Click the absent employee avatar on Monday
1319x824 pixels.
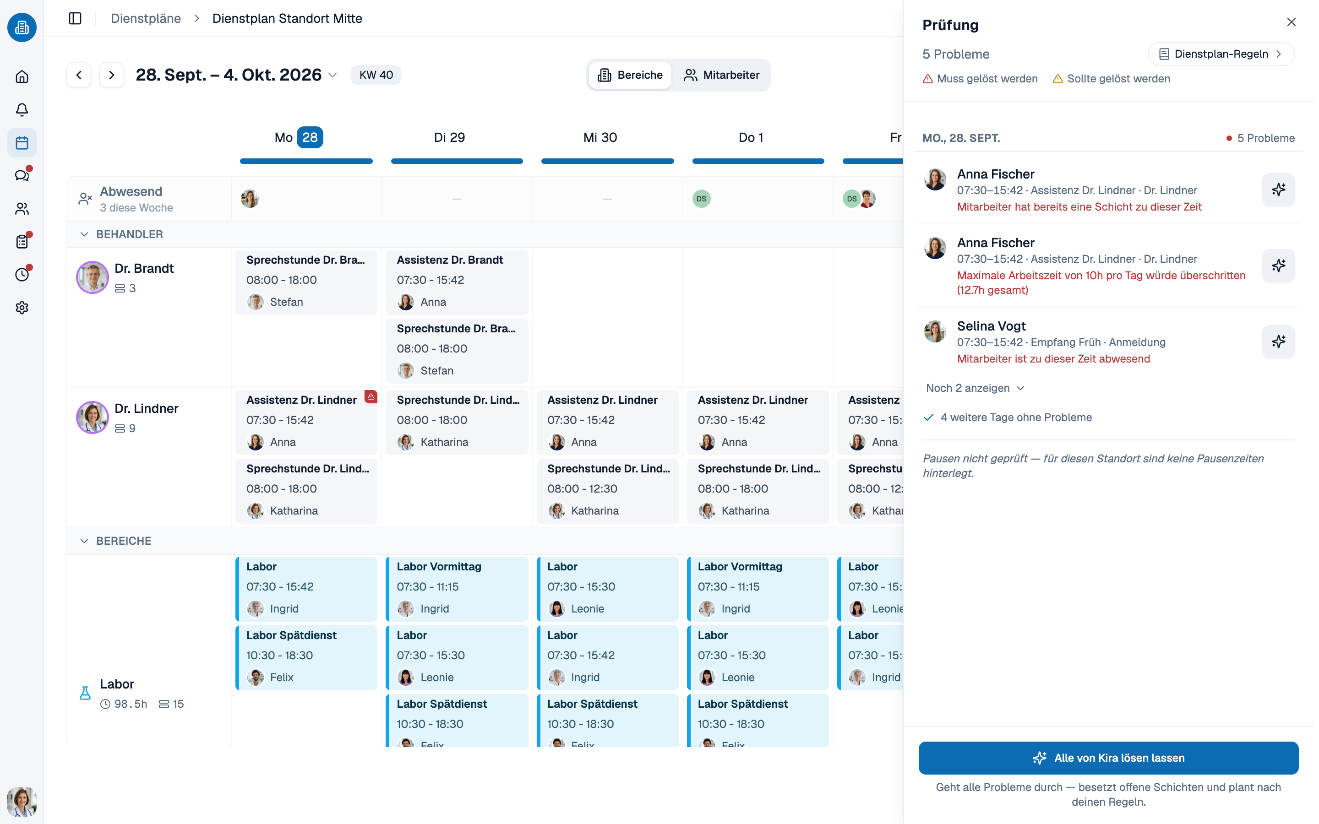point(250,198)
